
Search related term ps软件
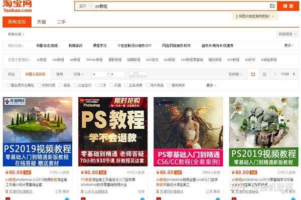point(250,60)
